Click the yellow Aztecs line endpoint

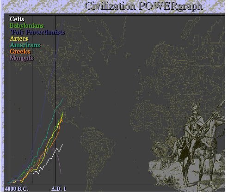[x=62, y=114]
